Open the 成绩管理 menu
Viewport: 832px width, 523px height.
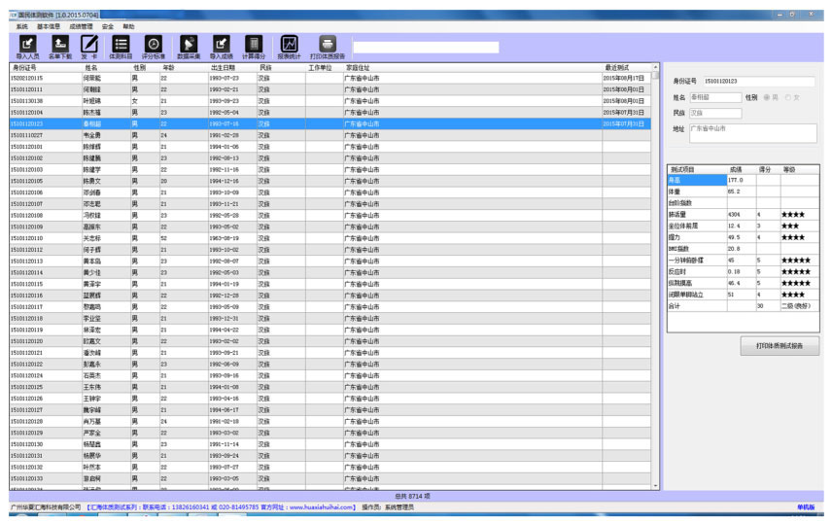click(x=81, y=26)
